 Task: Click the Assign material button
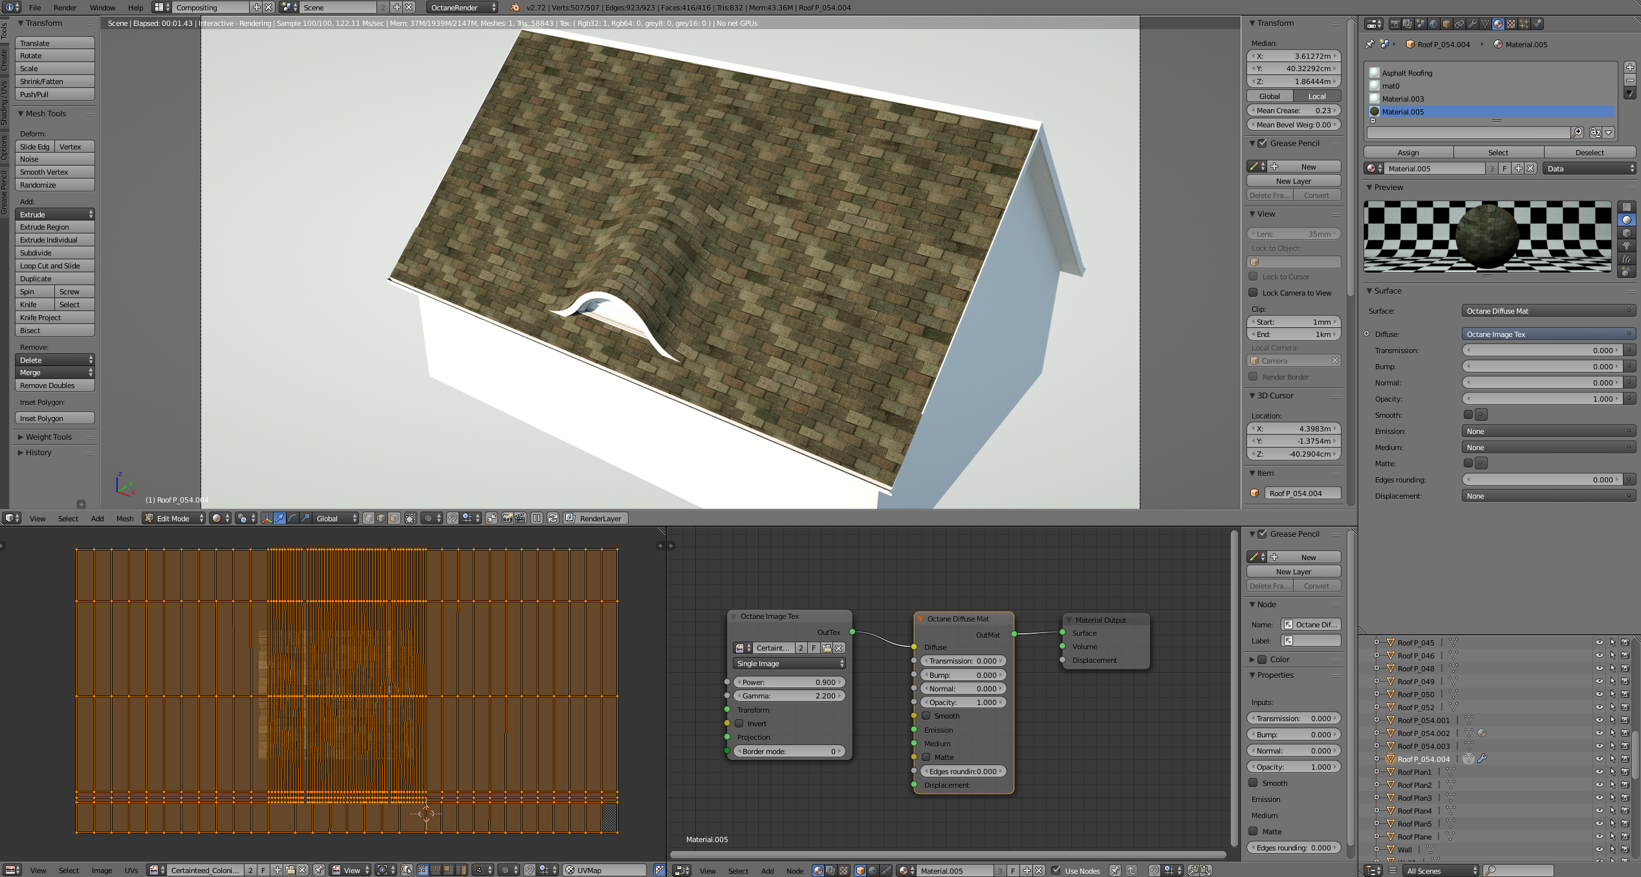click(x=1408, y=153)
